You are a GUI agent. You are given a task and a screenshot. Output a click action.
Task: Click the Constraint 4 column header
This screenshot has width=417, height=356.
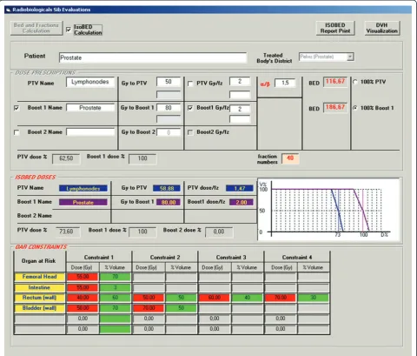(297, 258)
